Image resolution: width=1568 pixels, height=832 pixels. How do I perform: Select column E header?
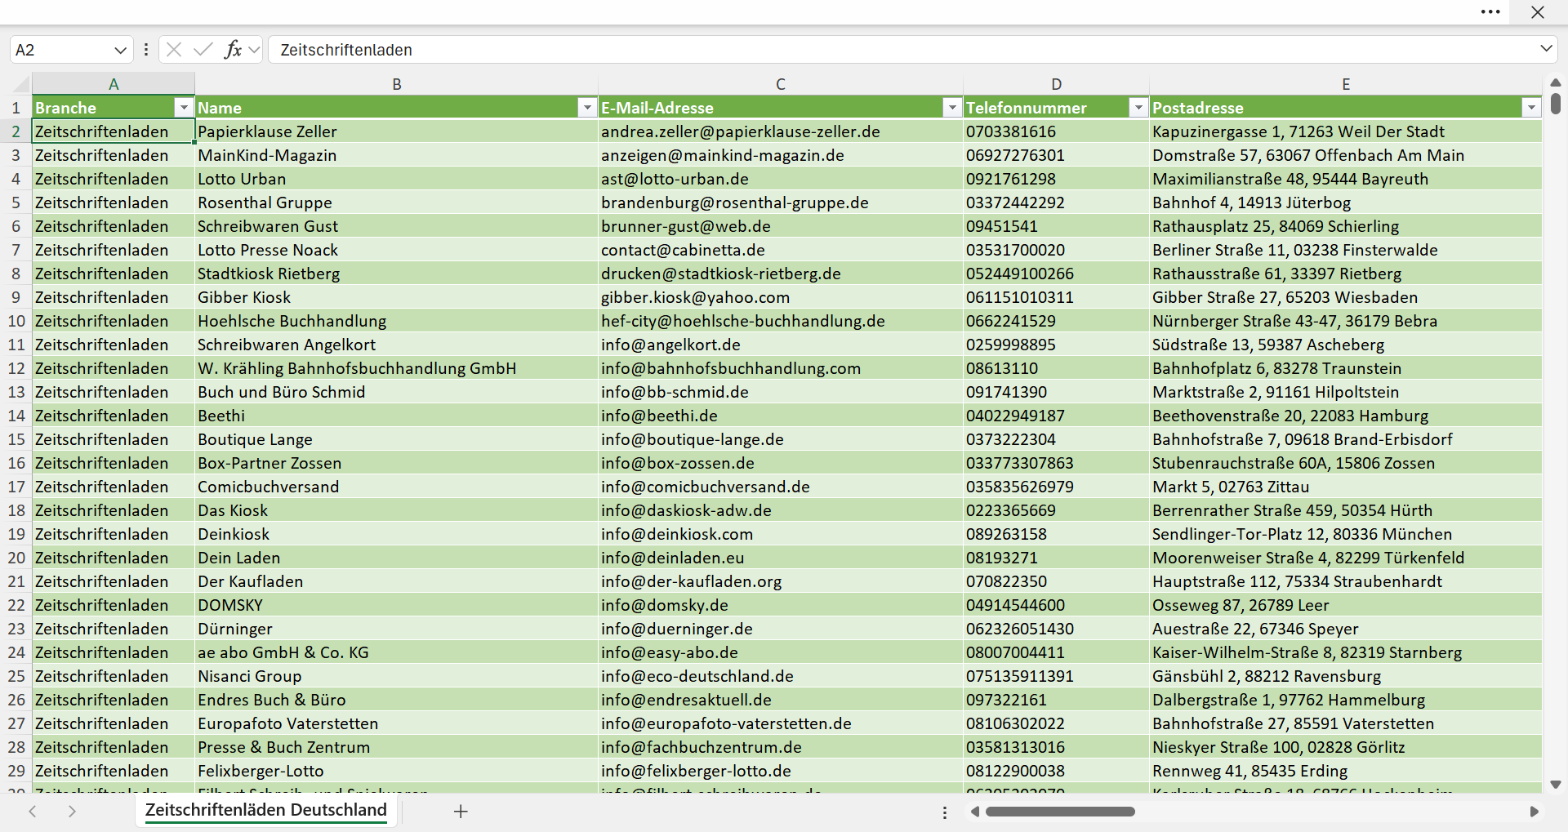coord(1346,84)
